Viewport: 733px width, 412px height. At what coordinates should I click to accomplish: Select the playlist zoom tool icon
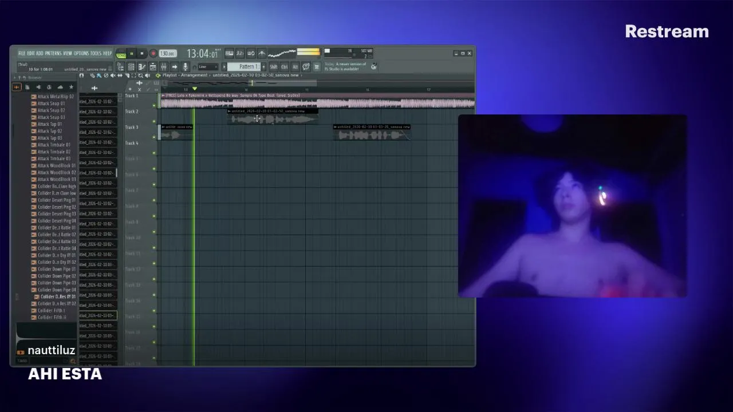point(140,76)
